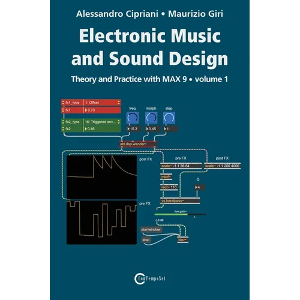
Task: Open the fx2_type menu showing 16: Triggered env
Action: (102, 122)
